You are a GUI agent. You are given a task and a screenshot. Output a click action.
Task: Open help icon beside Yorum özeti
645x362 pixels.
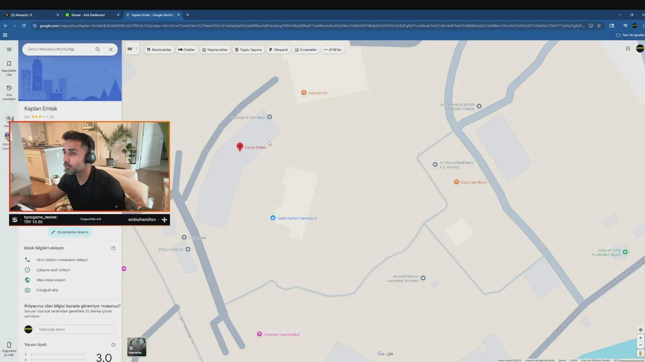(x=113, y=345)
